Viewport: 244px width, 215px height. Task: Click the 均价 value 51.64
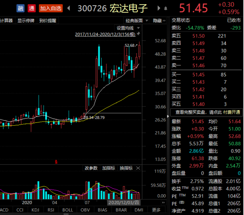235,122
